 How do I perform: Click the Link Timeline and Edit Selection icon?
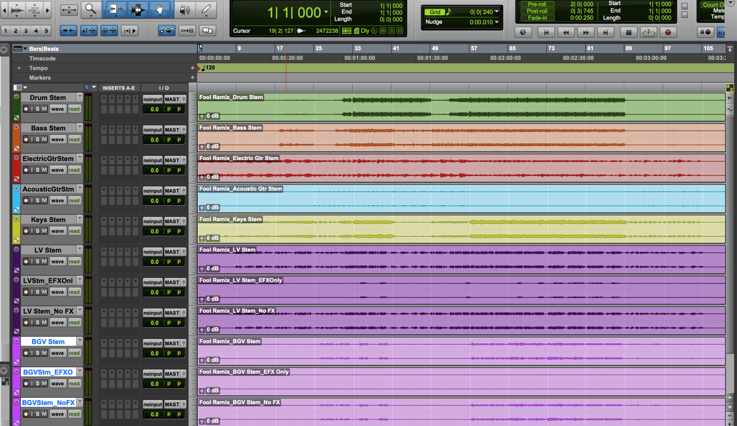[x=89, y=30]
